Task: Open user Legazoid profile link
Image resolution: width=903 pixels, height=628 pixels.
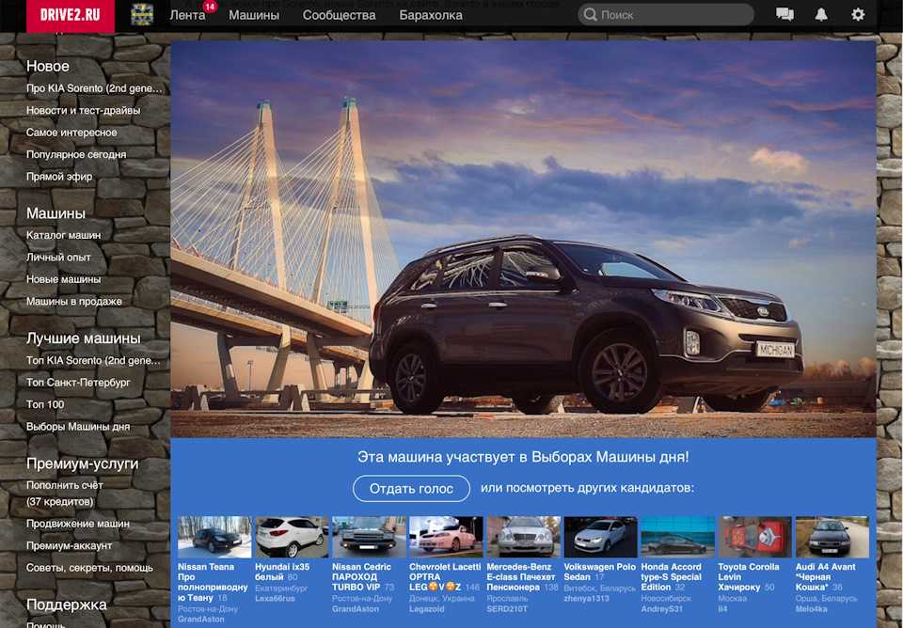Action: [427, 609]
